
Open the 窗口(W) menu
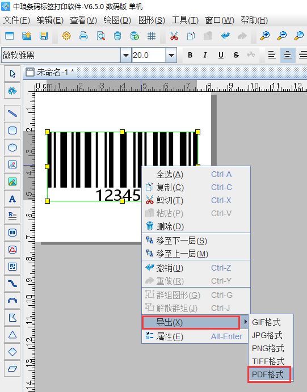[220, 20]
